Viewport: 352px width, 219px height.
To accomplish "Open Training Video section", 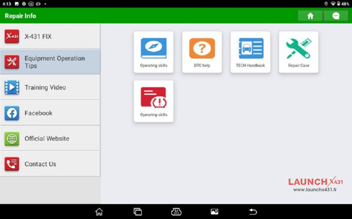I will [x=50, y=87].
